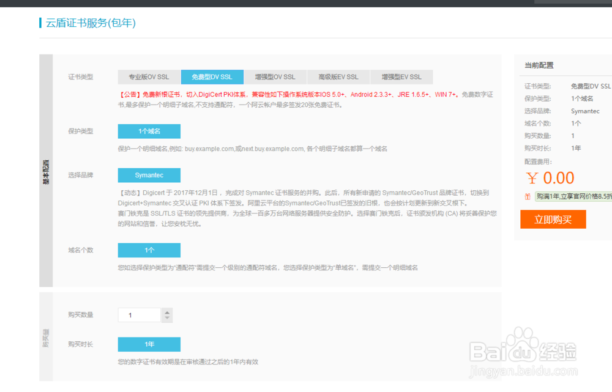Click the 免费型DV SSL value in summary panel

click(x=591, y=86)
